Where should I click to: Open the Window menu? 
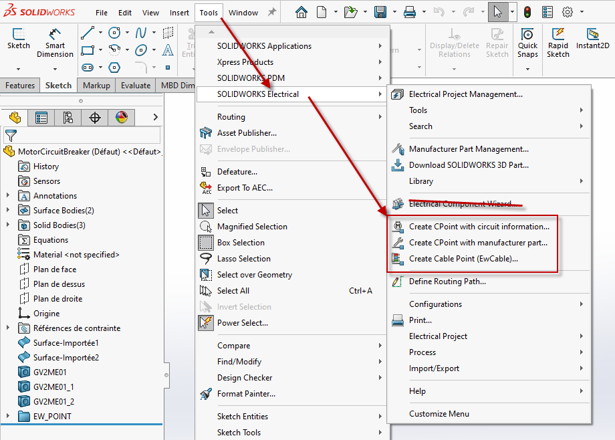point(243,13)
